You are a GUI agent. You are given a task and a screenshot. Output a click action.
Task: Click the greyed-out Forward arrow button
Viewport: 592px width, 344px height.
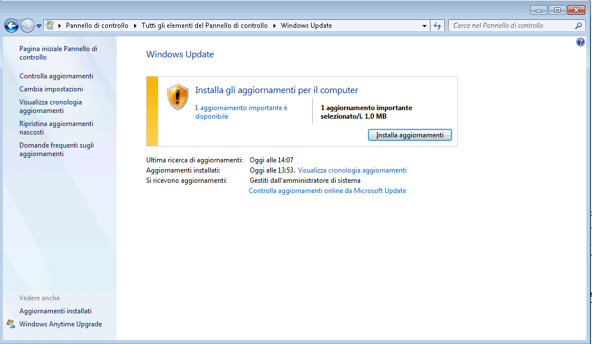27,26
